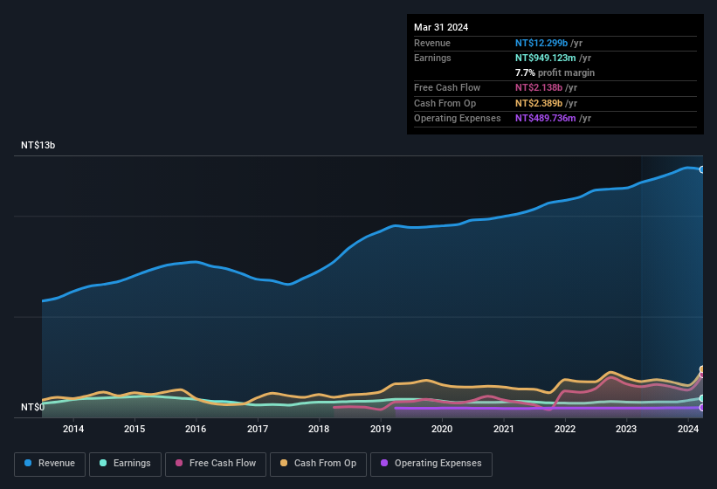Click the 2022 x-axis label
Screen dimensions: 717x489
(x=565, y=429)
